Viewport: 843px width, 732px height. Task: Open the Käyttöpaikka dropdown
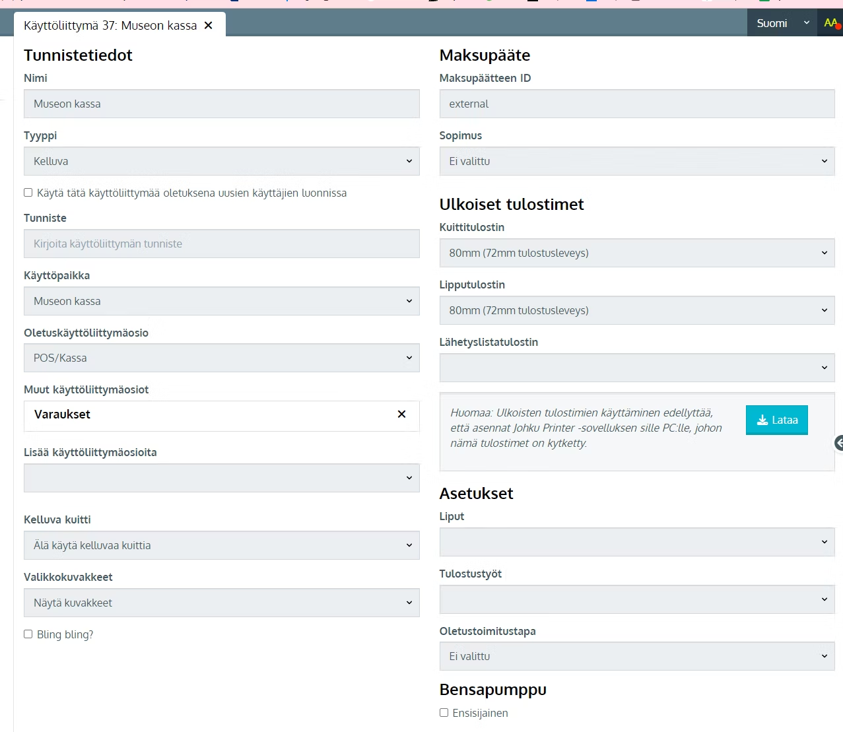[x=222, y=301]
